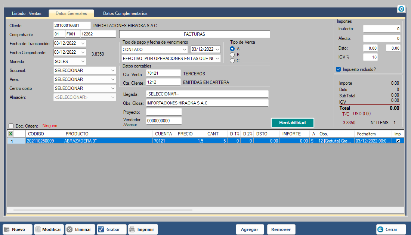Viewport: 411px width, 235px height.
Task: Click the Cerrar exit icon
Action: point(380,229)
